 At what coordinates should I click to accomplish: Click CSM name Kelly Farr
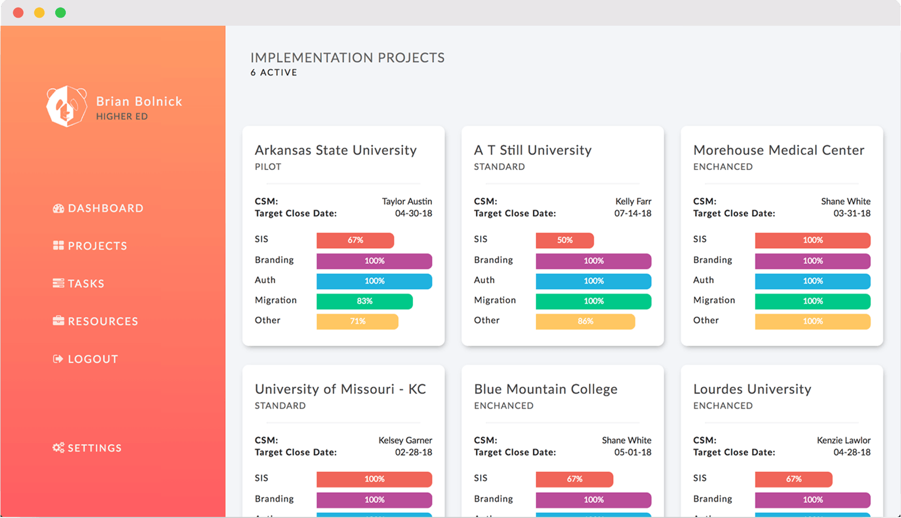pos(633,201)
